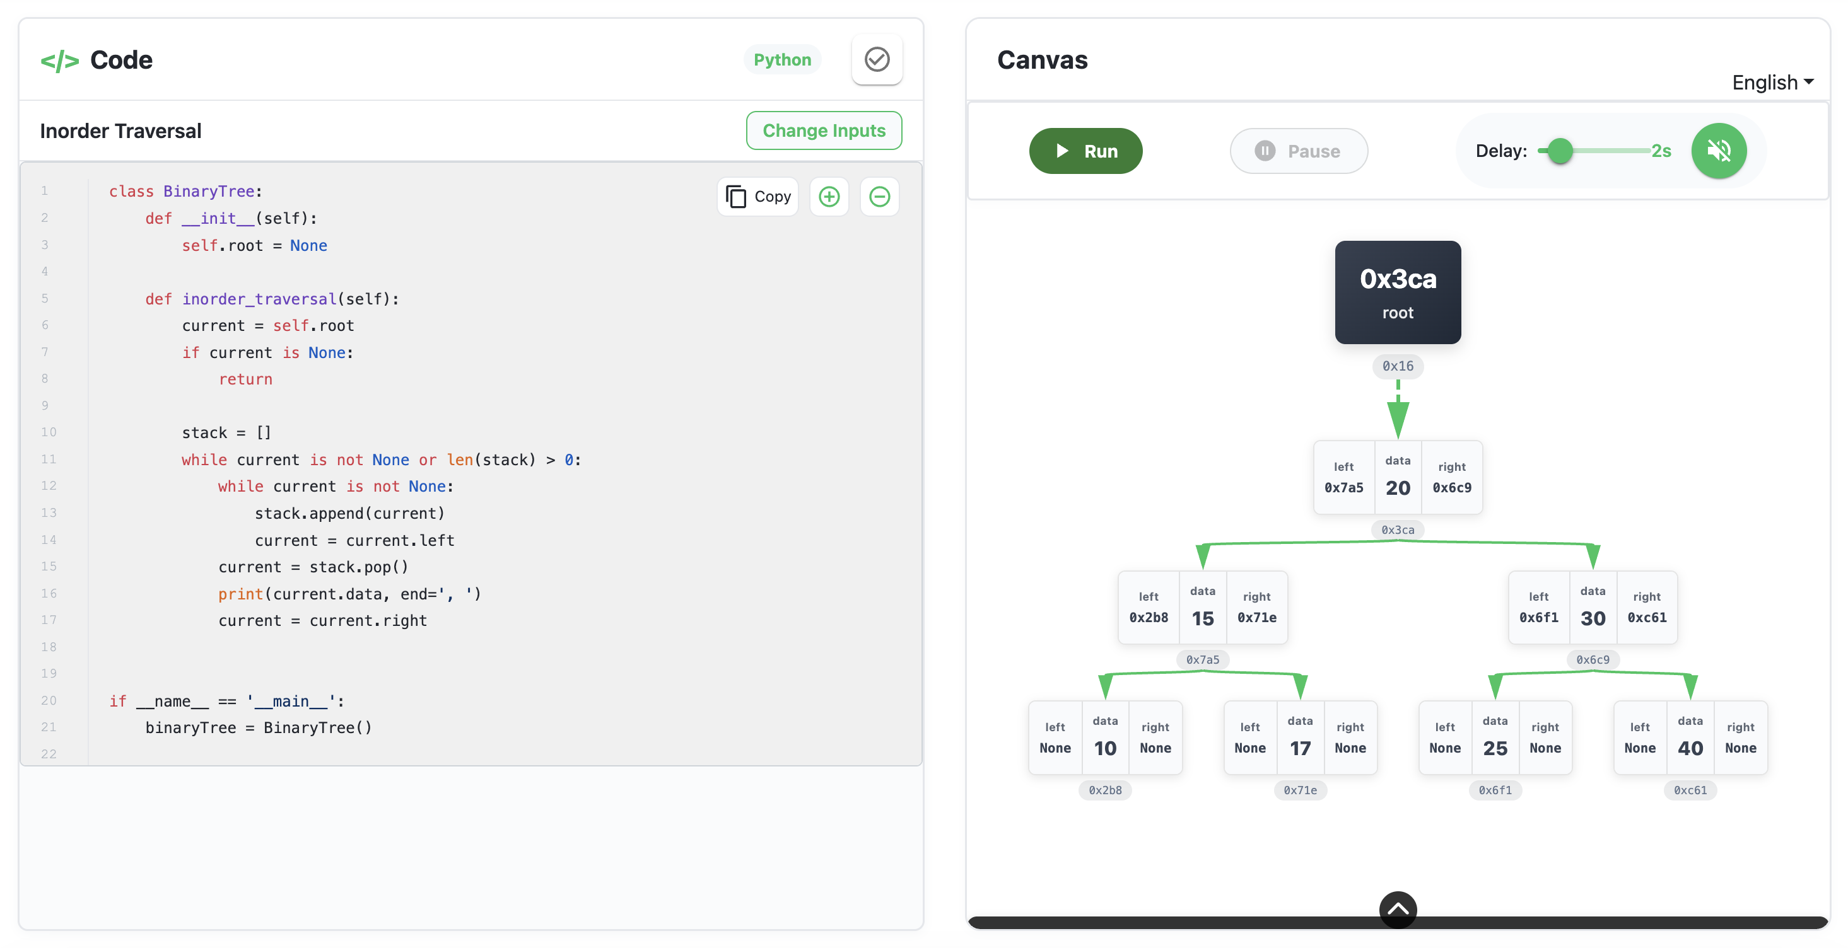This screenshot has width=1848, height=948.
Task: Click the address badge 0x6c9
Action: pos(1593,660)
